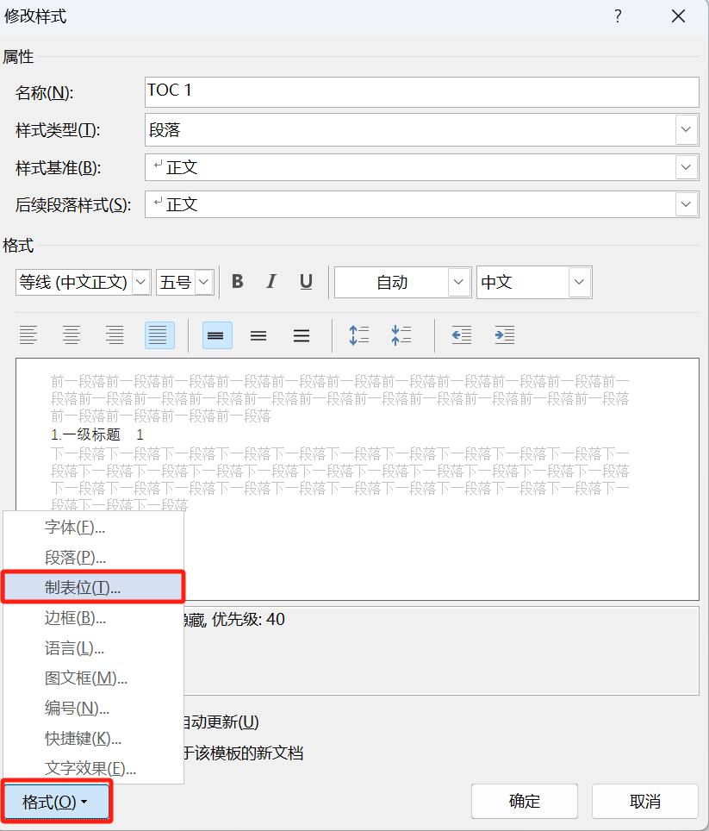Viewport: 709px width, 831px height.
Task: Choose justified alignment
Action: 159,335
